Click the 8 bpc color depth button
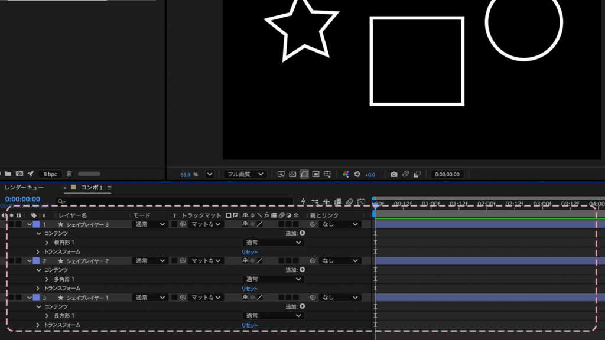 50,174
